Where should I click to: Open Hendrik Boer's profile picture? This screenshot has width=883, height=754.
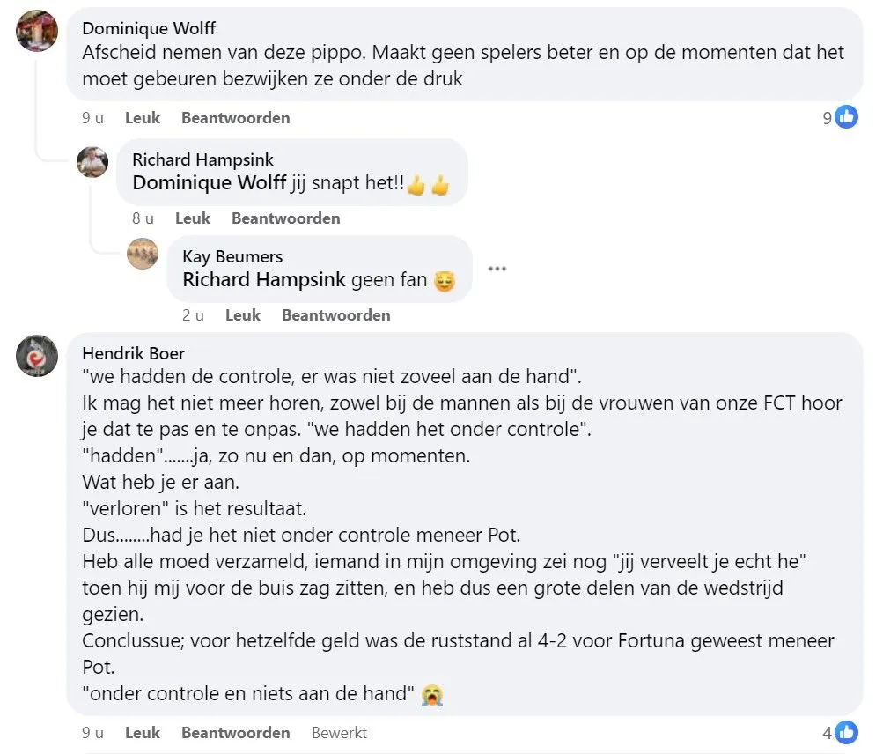36,357
